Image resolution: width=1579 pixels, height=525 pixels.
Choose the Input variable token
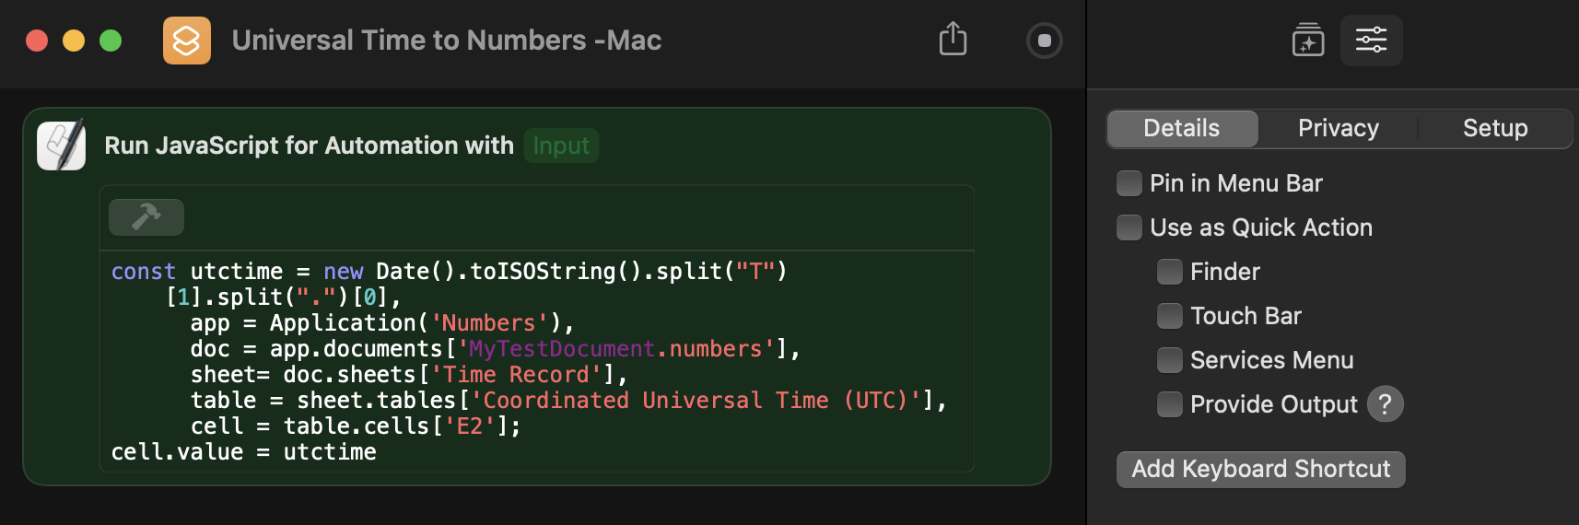tap(561, 146)
